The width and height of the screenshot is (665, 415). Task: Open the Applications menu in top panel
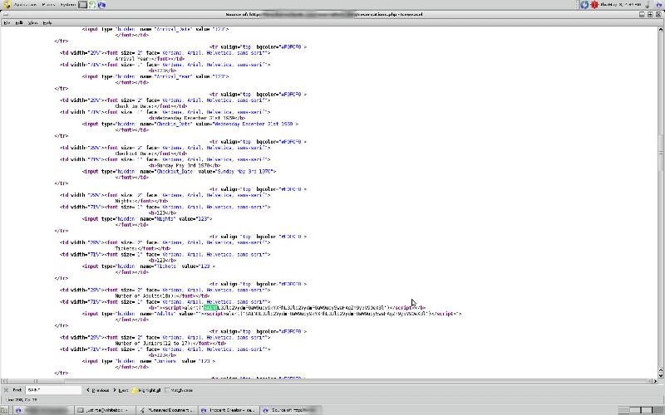(25, 5)
